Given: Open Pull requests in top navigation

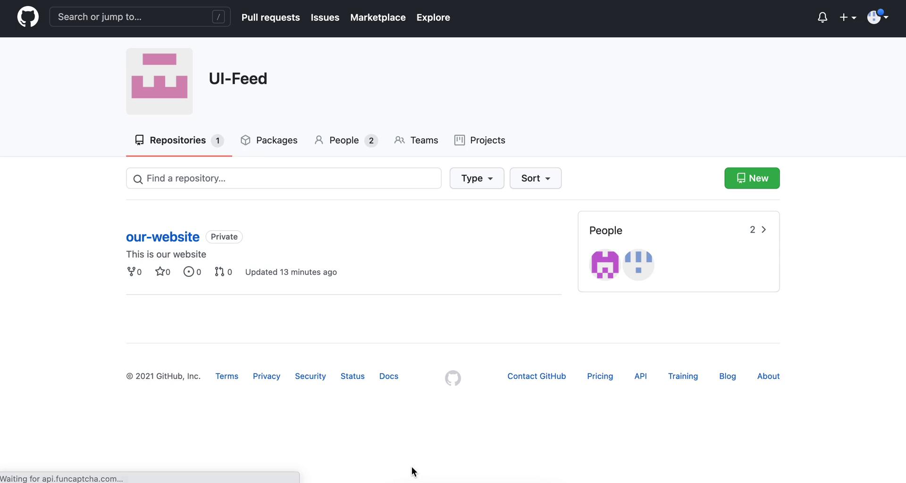Looking at the screenshot, I should pos(271,17).
